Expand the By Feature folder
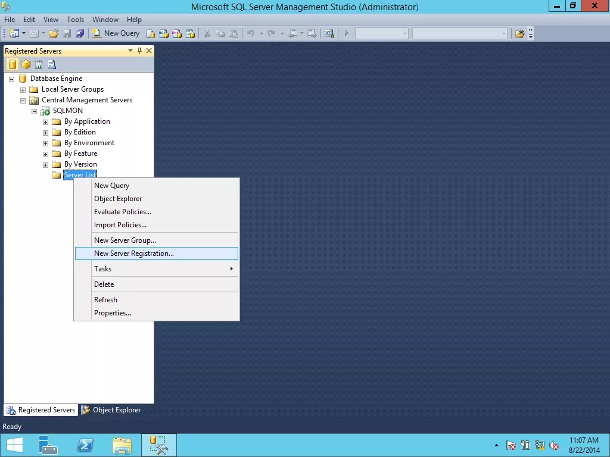Image resolution: width=610 pixels, height=457 pixels. point(45,154)
